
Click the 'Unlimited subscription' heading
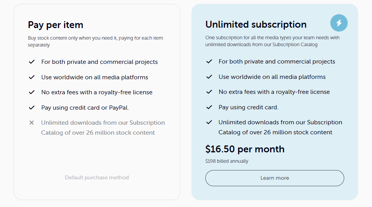coord(256,25)
